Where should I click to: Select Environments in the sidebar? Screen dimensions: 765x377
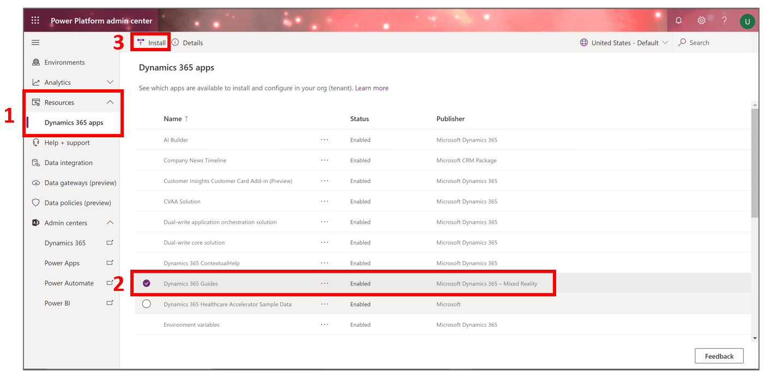click(64, 62)
